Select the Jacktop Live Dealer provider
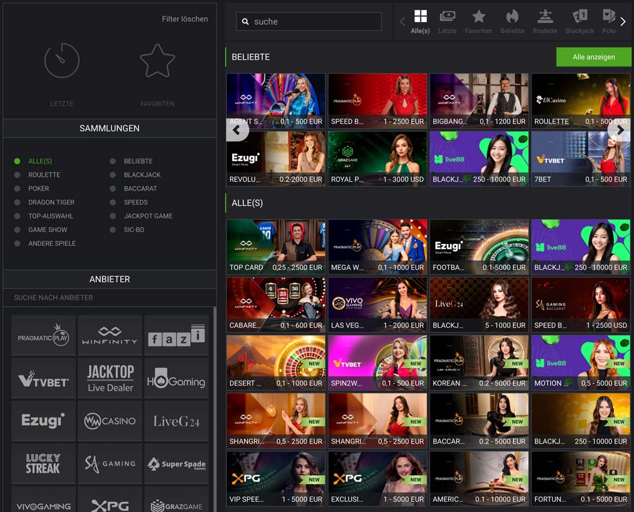This screenshot has width=634, height=512. 110,379
